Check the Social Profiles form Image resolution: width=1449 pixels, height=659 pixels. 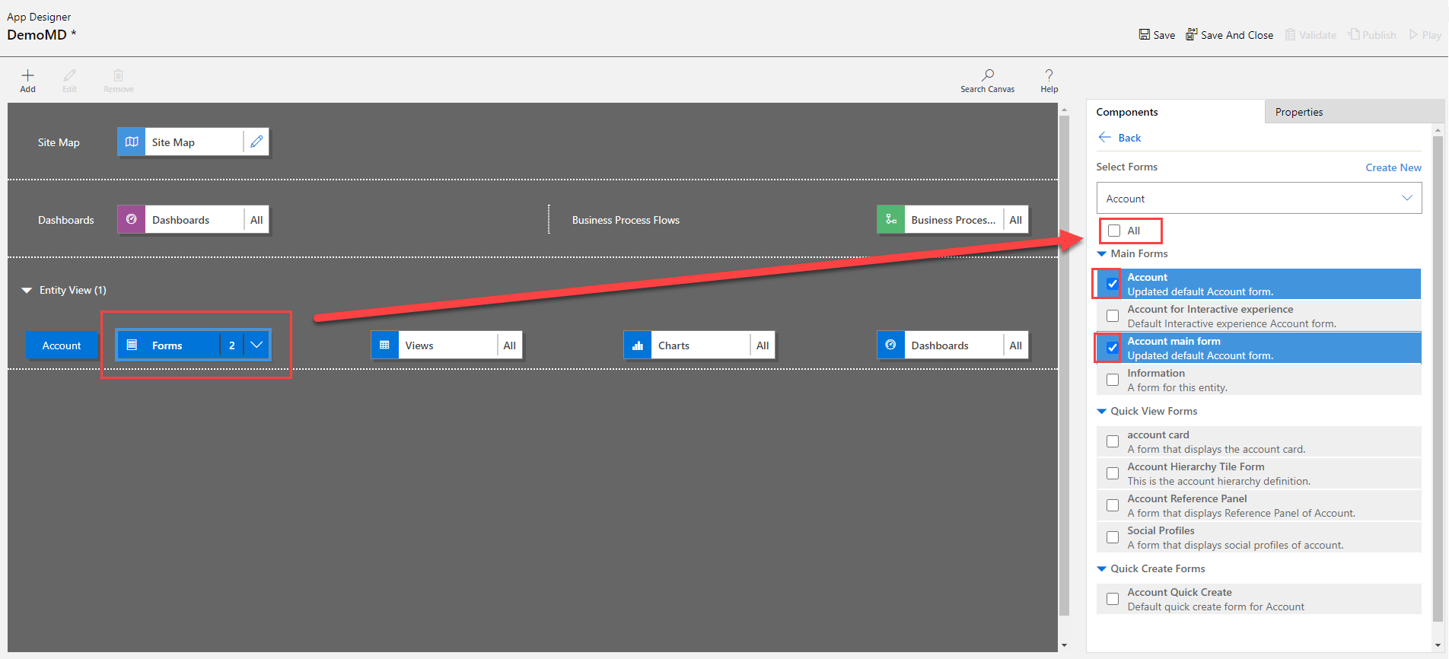coord(1112,537)
